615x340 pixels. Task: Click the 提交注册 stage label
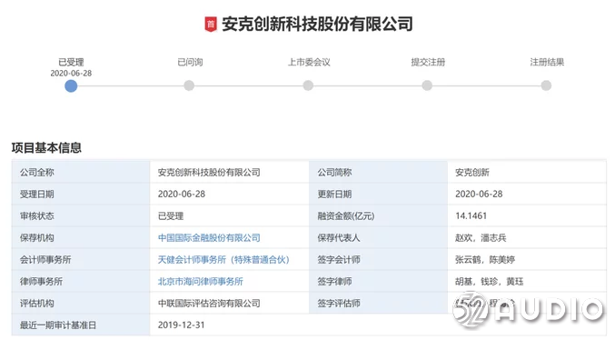[x=428, y=63]
